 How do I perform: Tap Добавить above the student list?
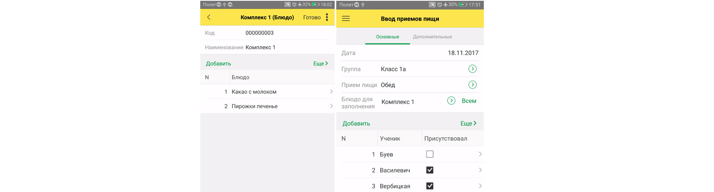pos(356,123)
